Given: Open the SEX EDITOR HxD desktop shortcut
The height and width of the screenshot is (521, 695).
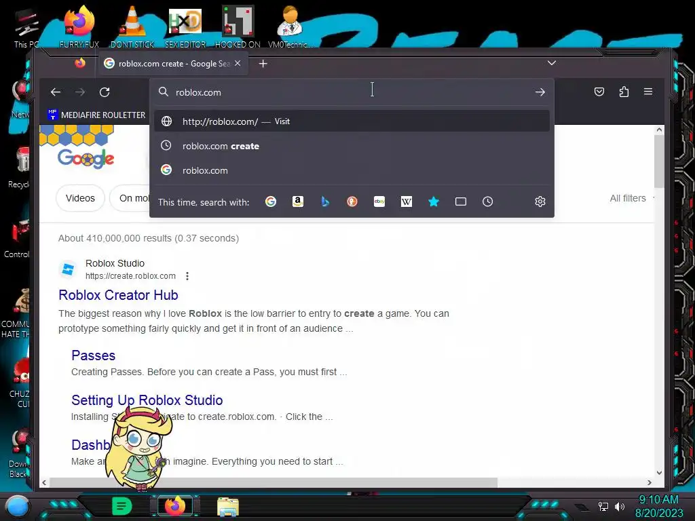Looking at the screenshot, I should click(185, 27).
